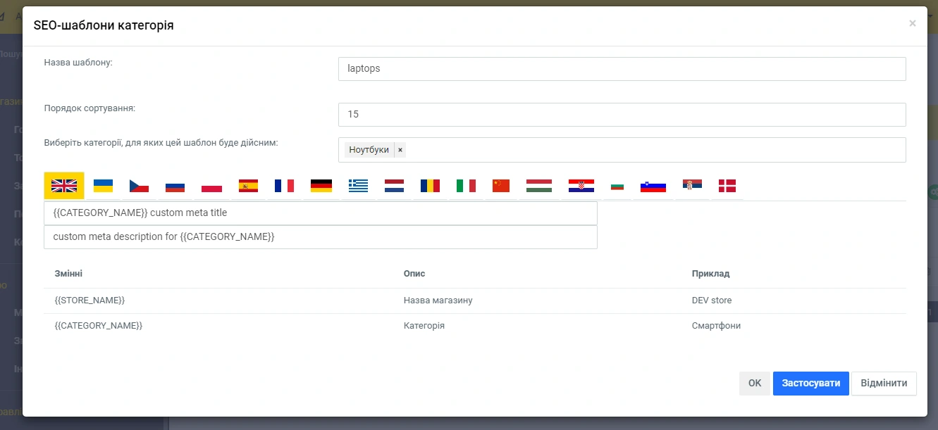Remove the Ноутбуки category tag
The image size is (938, 430).
(x=400, y=150)
